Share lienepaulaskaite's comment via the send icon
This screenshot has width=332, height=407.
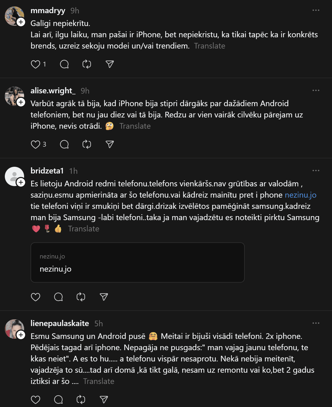click(x=104, y=400)
